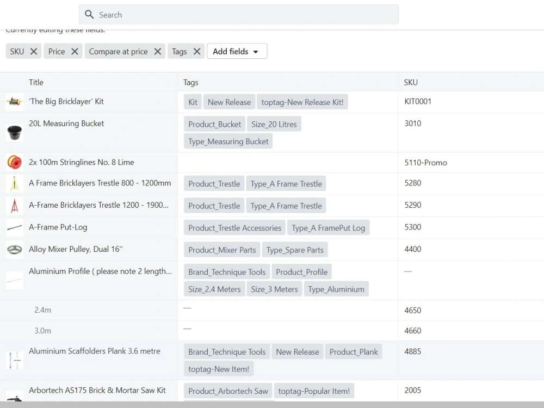Select Aluminium Profile product title
This screenshot has height=408, width=544.
pos(100,271)
